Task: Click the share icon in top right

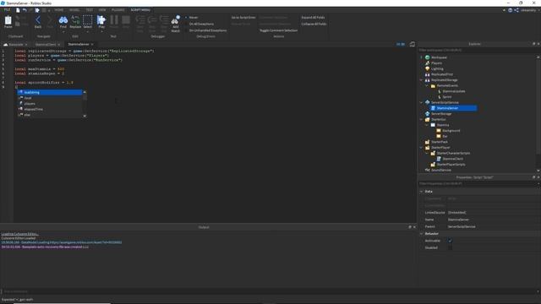Action: [x=516, y=10]
